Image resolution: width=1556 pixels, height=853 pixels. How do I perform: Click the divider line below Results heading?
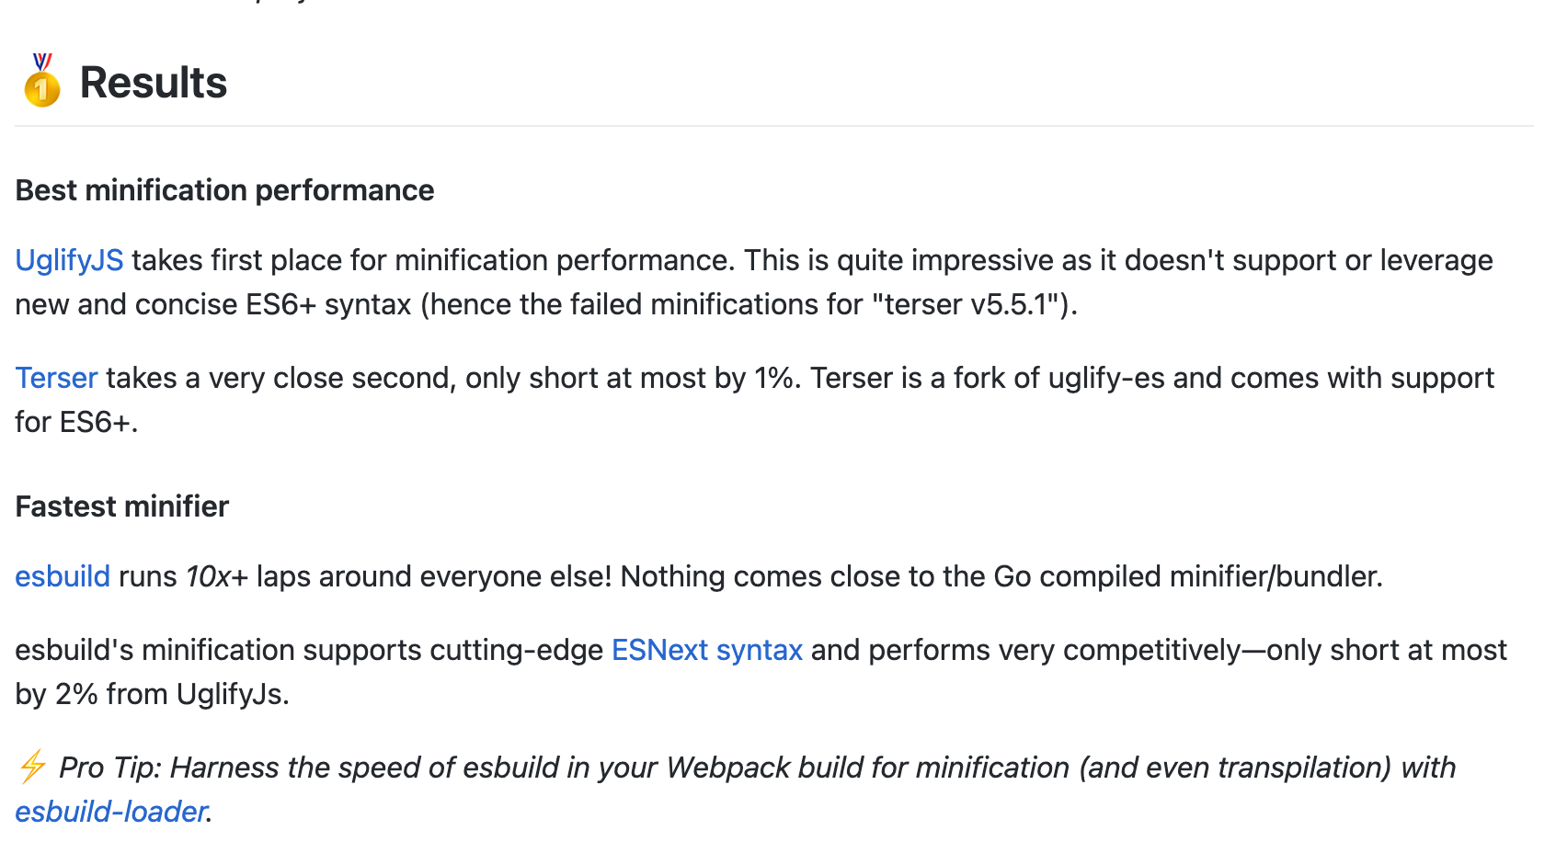(x=774, y=126)
